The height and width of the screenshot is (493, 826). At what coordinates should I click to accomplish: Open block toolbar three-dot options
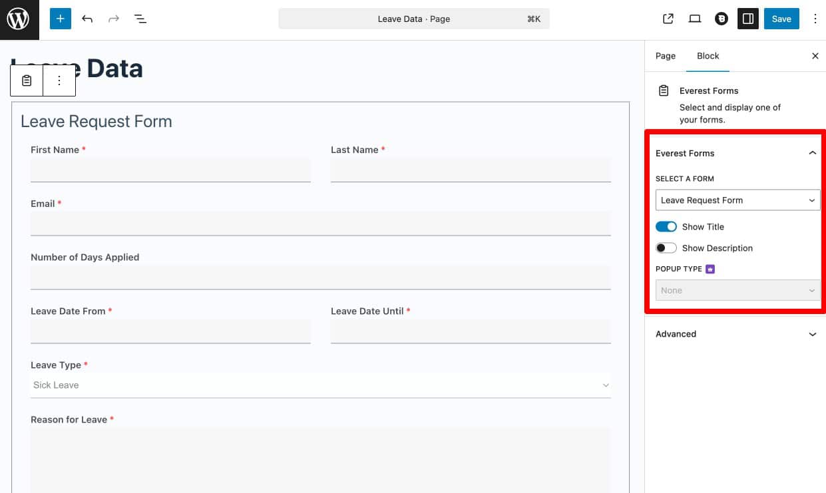click(x=59, y=81)
